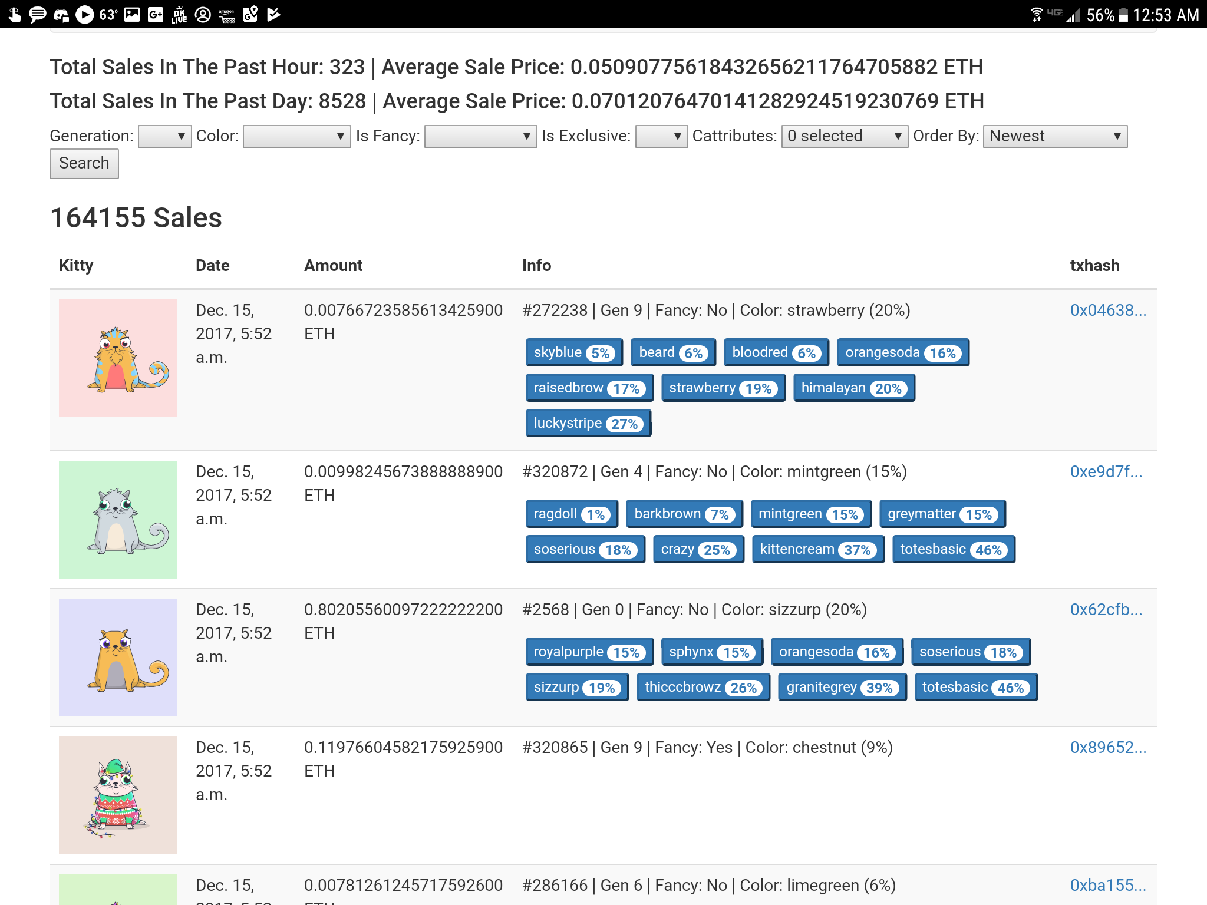
Task: Select info text '#320865 | Gen 9 | Fancy: Yes'
Action: 627,747
